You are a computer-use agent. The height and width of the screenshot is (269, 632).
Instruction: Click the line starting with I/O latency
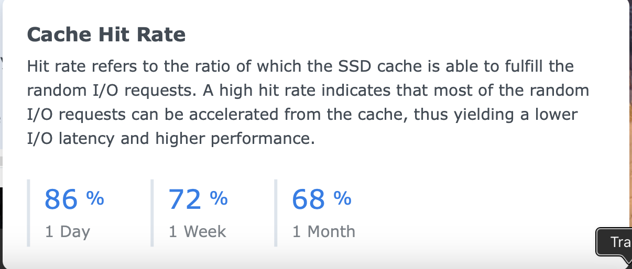pyautogui.click(x=171, y=139)
